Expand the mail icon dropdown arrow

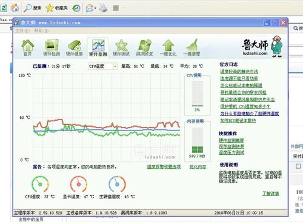[x=95, y=8]
